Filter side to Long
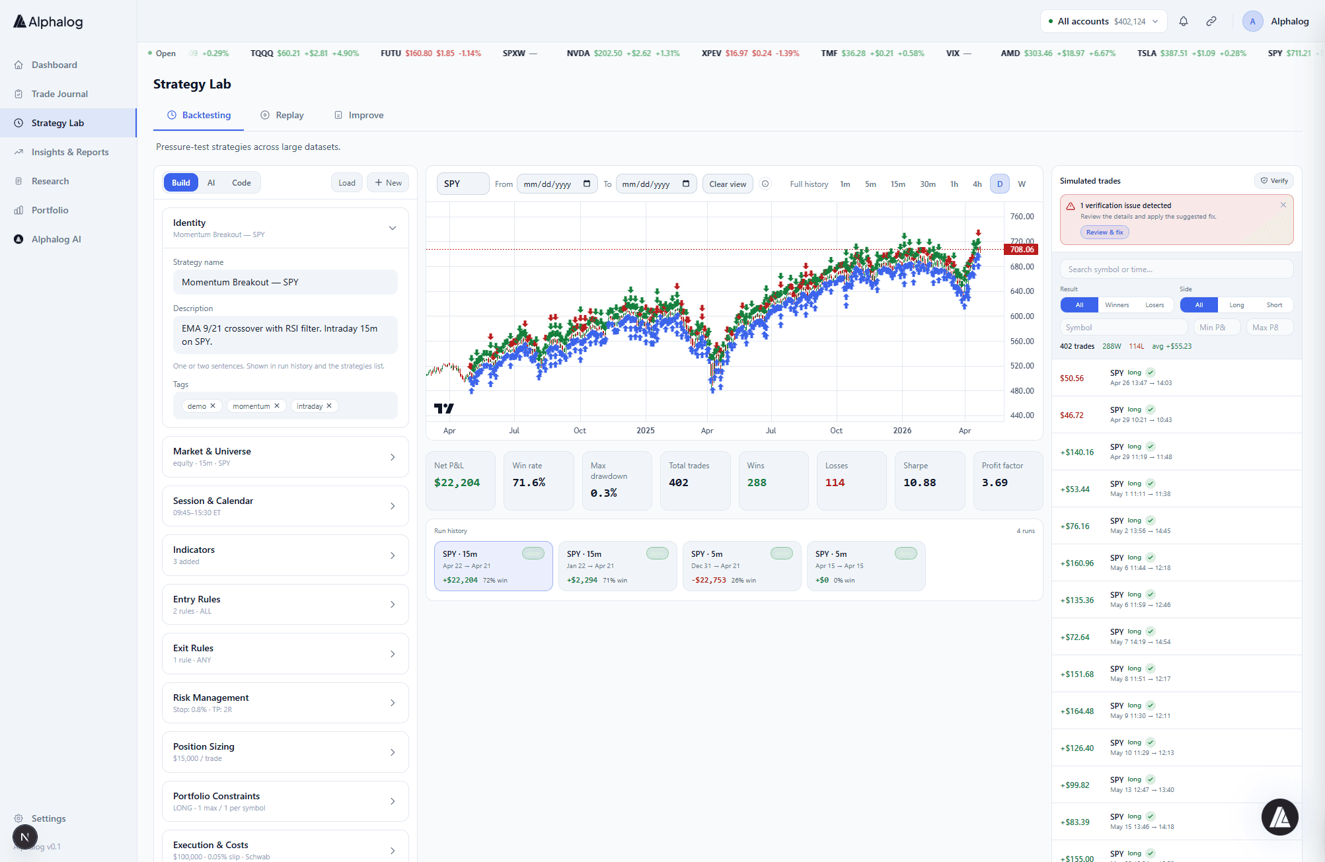 click(1236, 305)
